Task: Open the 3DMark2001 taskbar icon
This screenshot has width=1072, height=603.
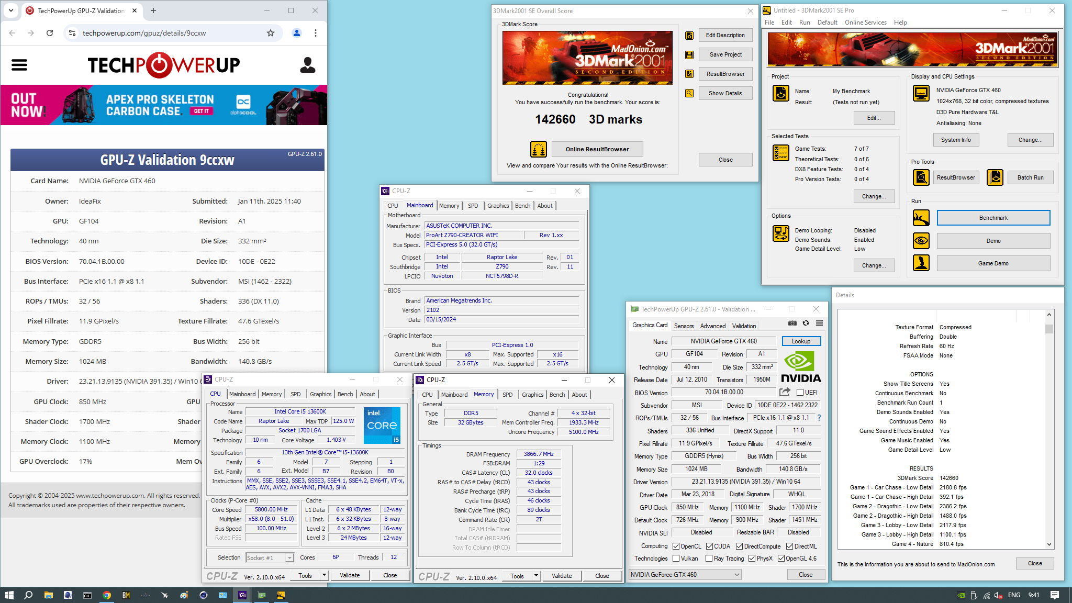Action: (x=281, y=595)
